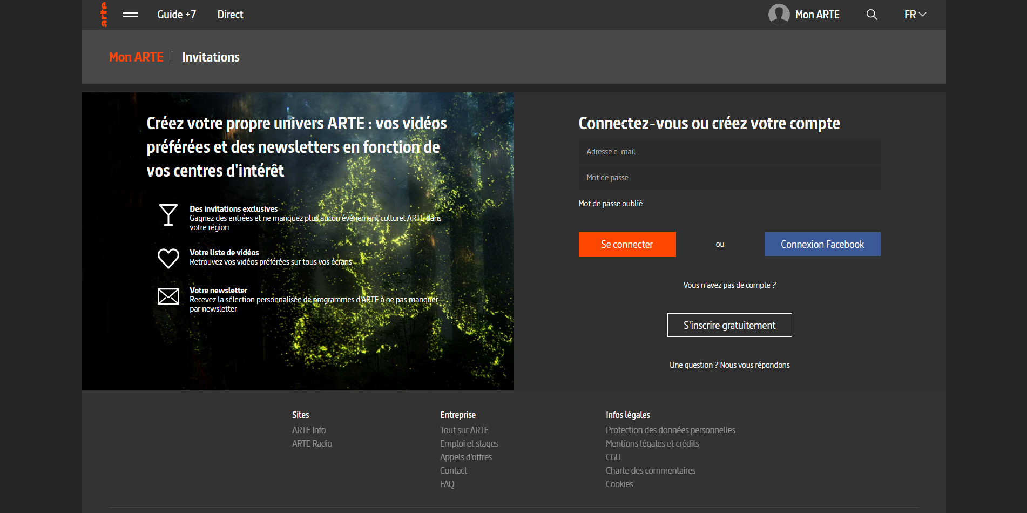
Task: Open the FAQ footer link
Action: [x=447, y=484]
